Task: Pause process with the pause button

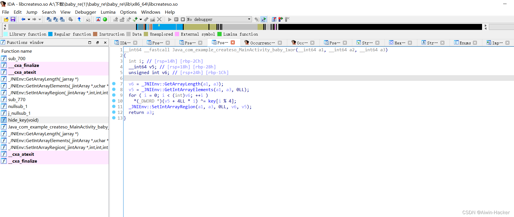Action: click(x=176, y=19)
